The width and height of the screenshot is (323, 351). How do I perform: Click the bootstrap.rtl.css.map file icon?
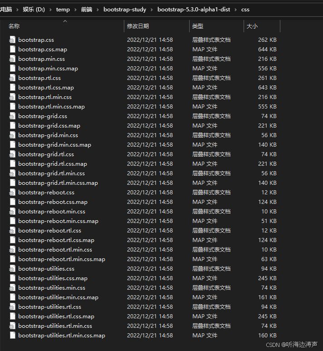pyautogui.click(x=13, y=88)
